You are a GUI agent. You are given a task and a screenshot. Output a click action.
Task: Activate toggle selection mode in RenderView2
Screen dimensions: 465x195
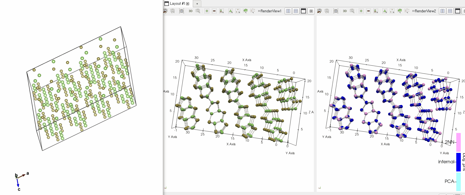coord(376,11)
